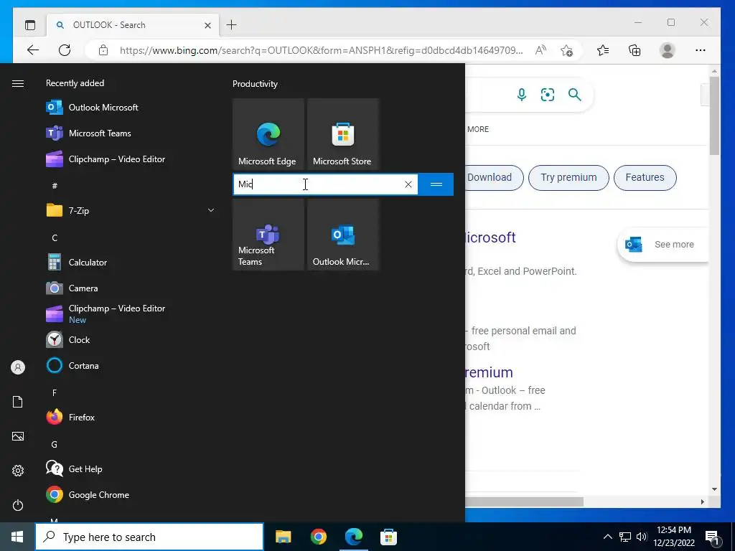This screenshot has width=735, height=551.
Task: Launch Calculator from the app list
Action: pos(131,263)
